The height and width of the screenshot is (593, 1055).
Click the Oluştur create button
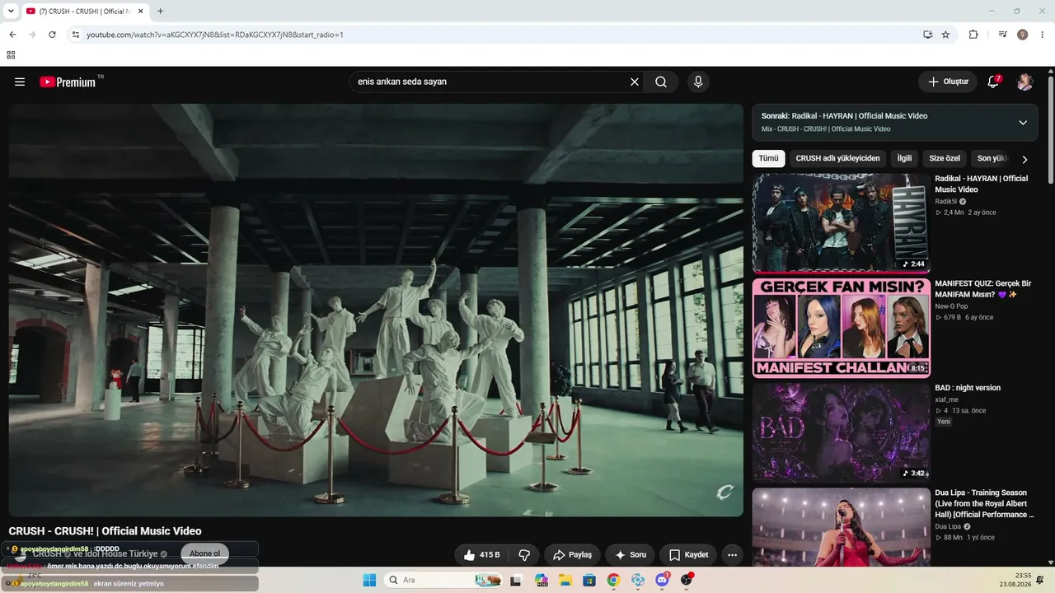pos(948,82)
